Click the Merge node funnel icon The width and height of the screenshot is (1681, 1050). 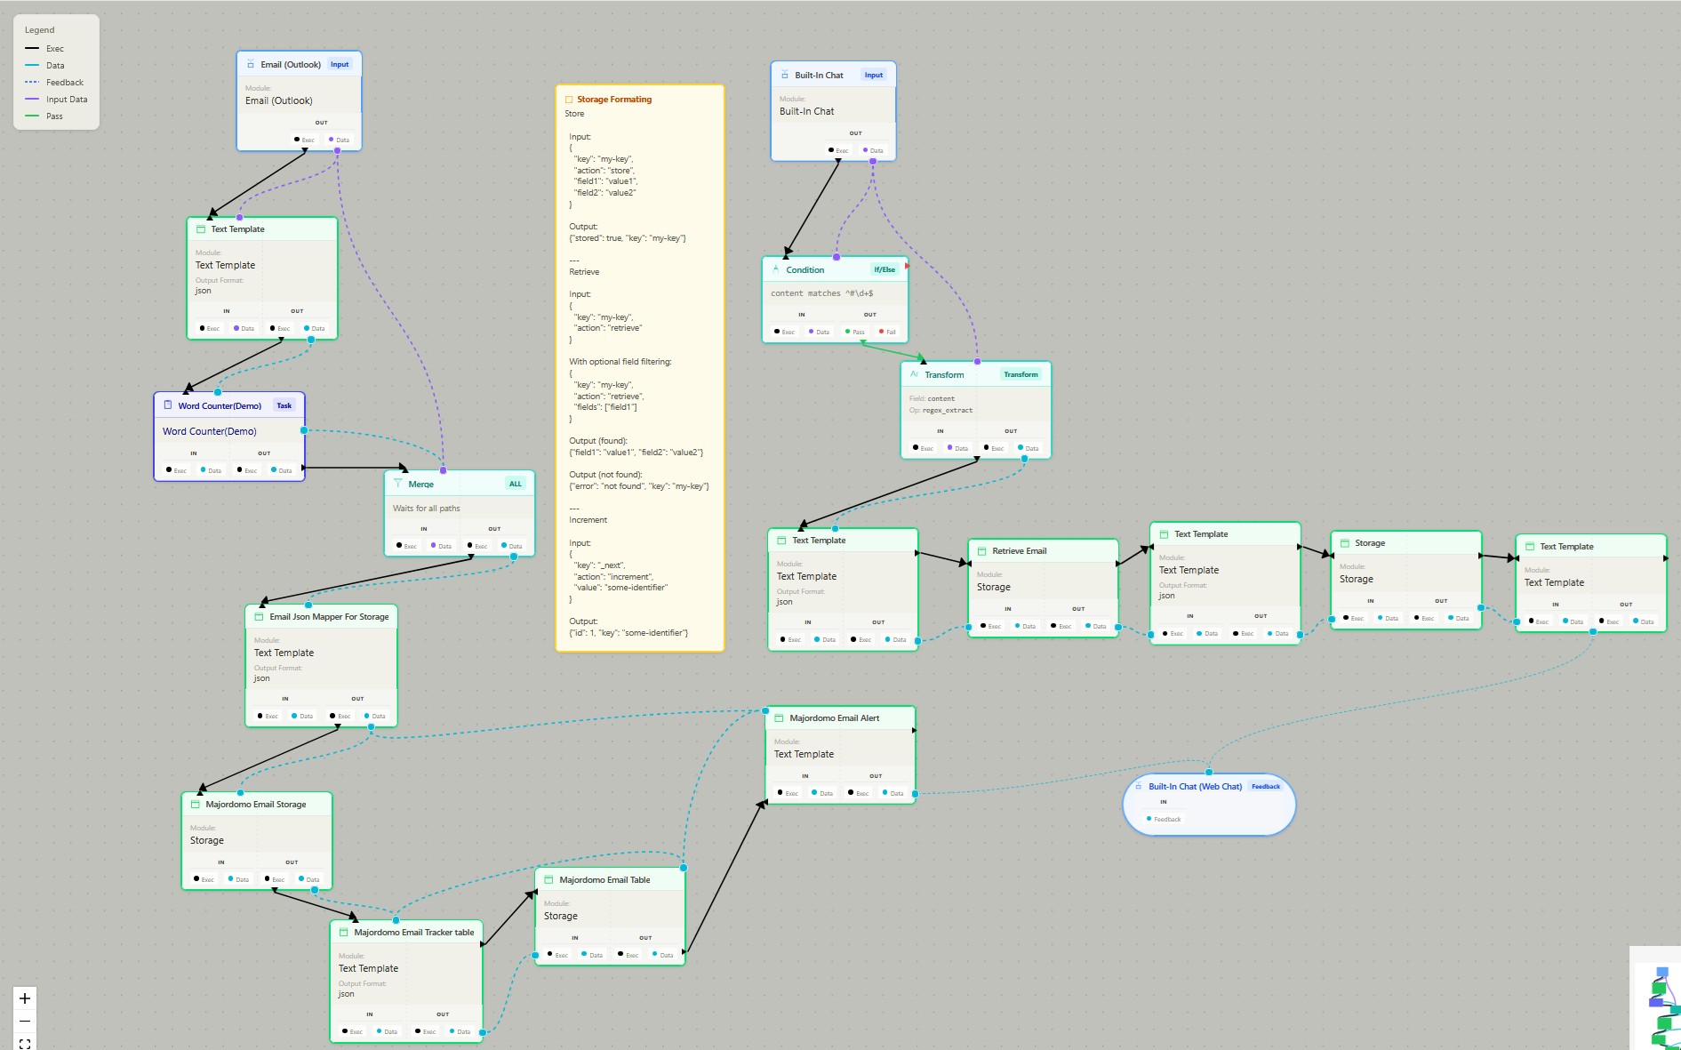(398, 484)
